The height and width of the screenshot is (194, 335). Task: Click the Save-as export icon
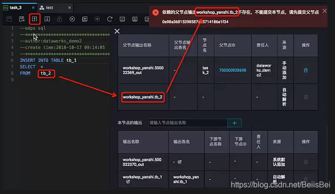[x=22, y=19]
